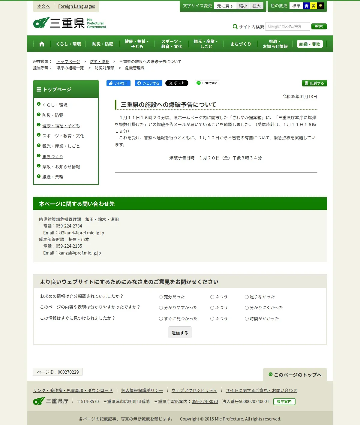Open リンク・著作権・免責事項・ダウンロード footer link
The width and height of the screenshot is (360, 425).
tap(73, 390)
